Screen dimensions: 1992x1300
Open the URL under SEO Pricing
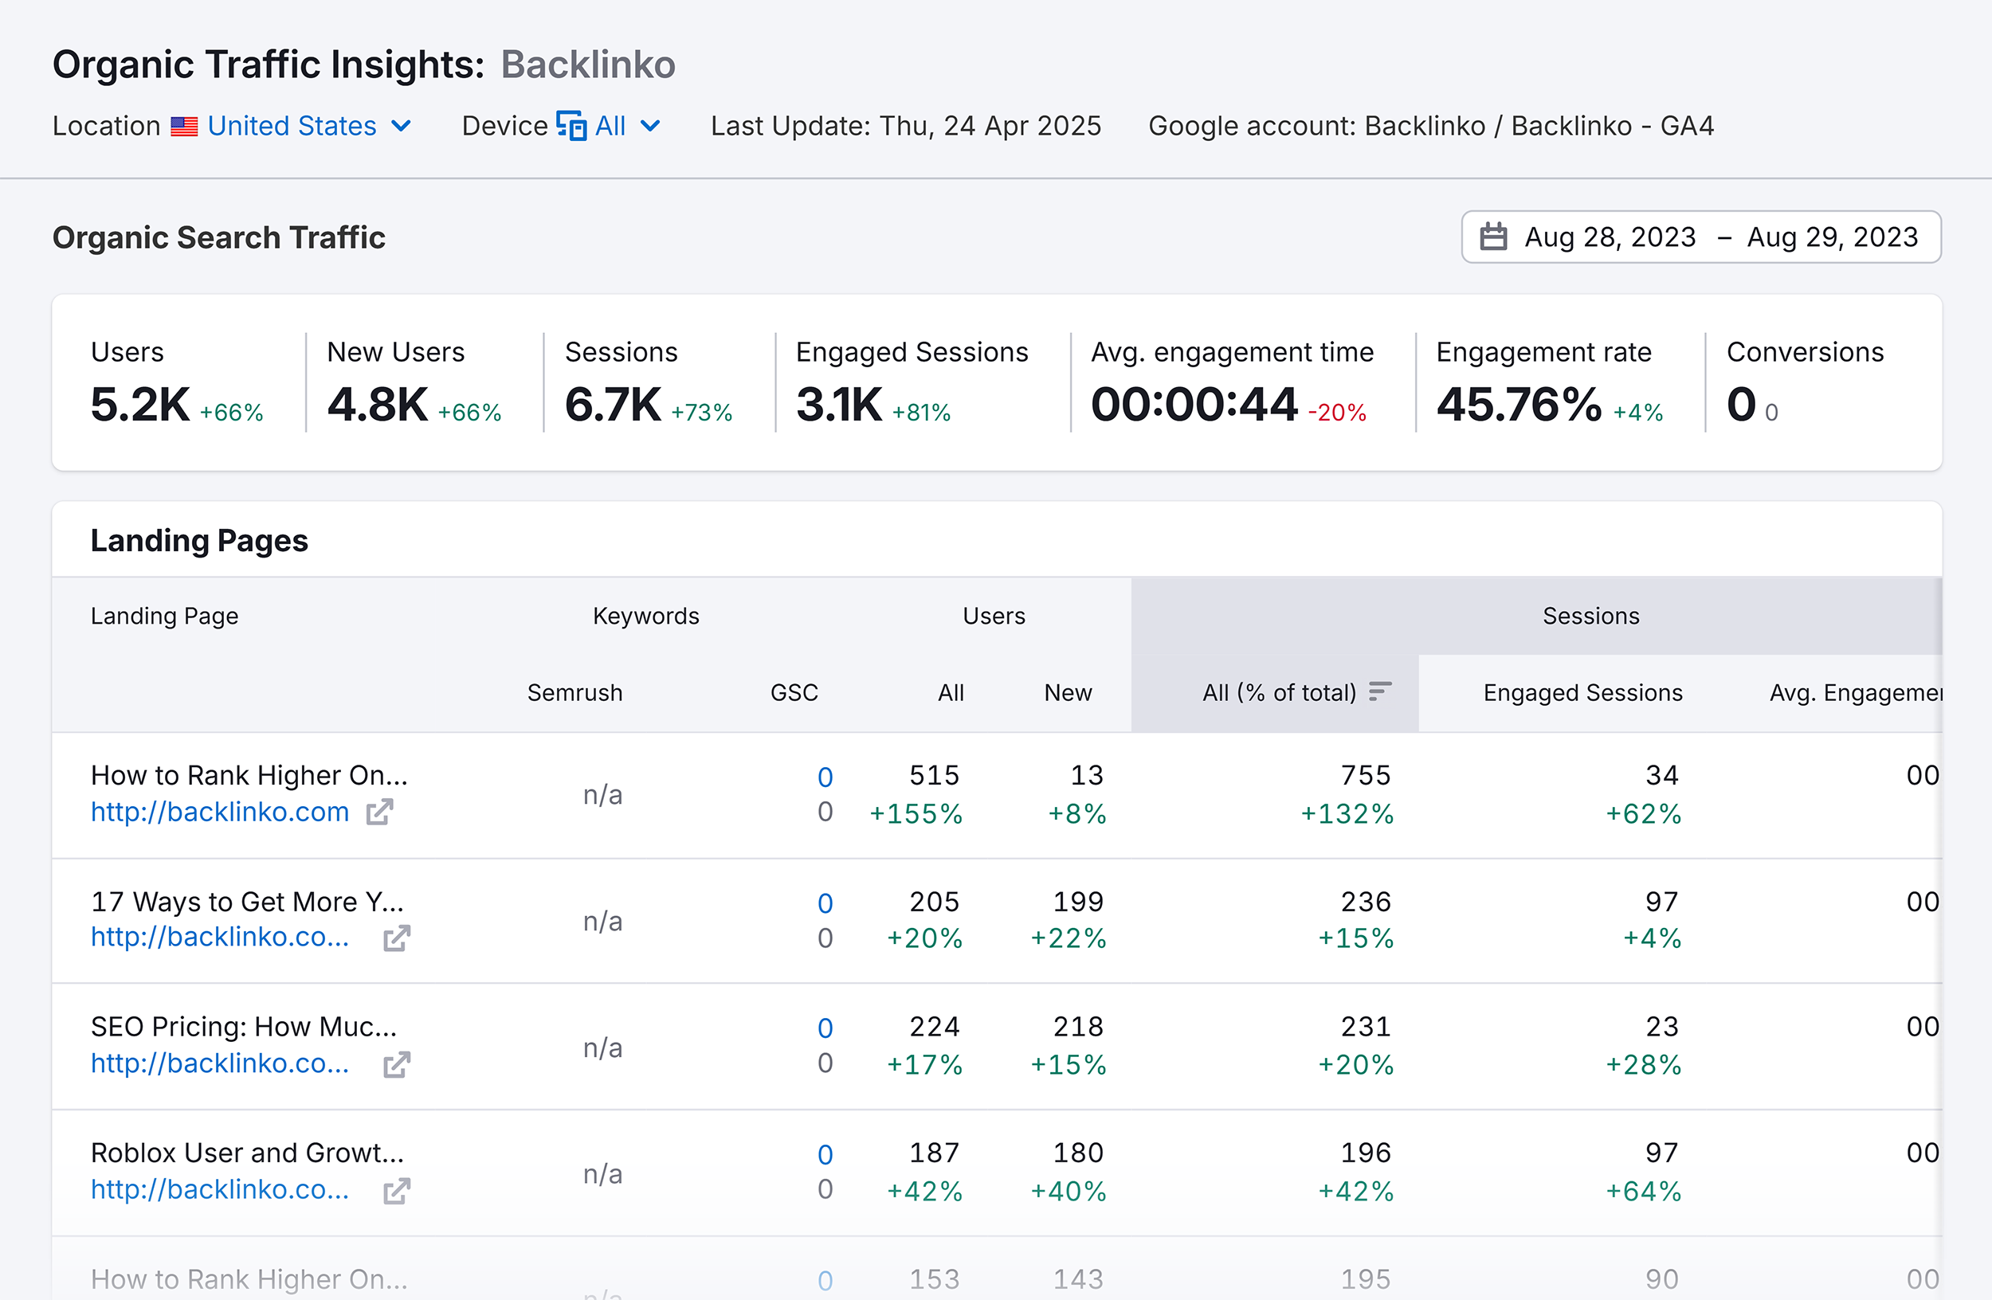click(220, 1063)
